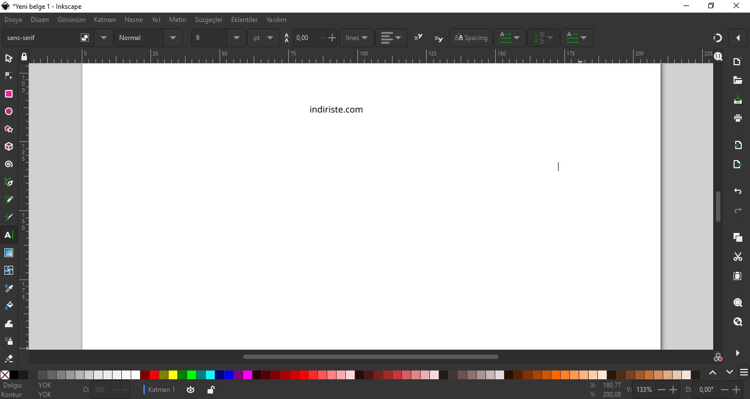The width and height of the screenshot is (750, 399).
Task: Toggle guide lock at ruler corner
Action: click(x=24, y=56)
